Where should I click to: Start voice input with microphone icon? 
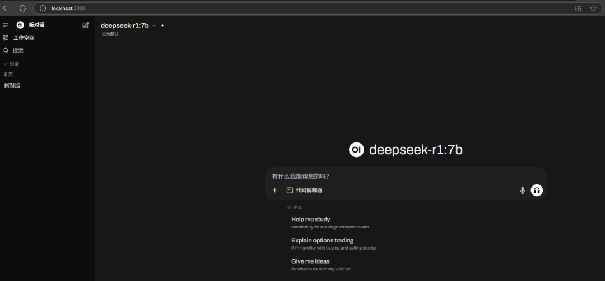coord(523,190)
